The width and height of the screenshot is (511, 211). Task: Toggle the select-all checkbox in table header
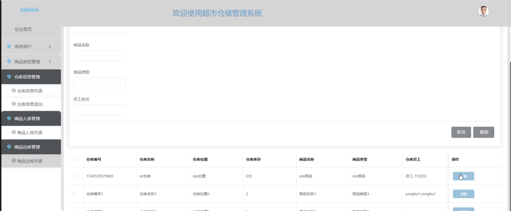[74, 160]
